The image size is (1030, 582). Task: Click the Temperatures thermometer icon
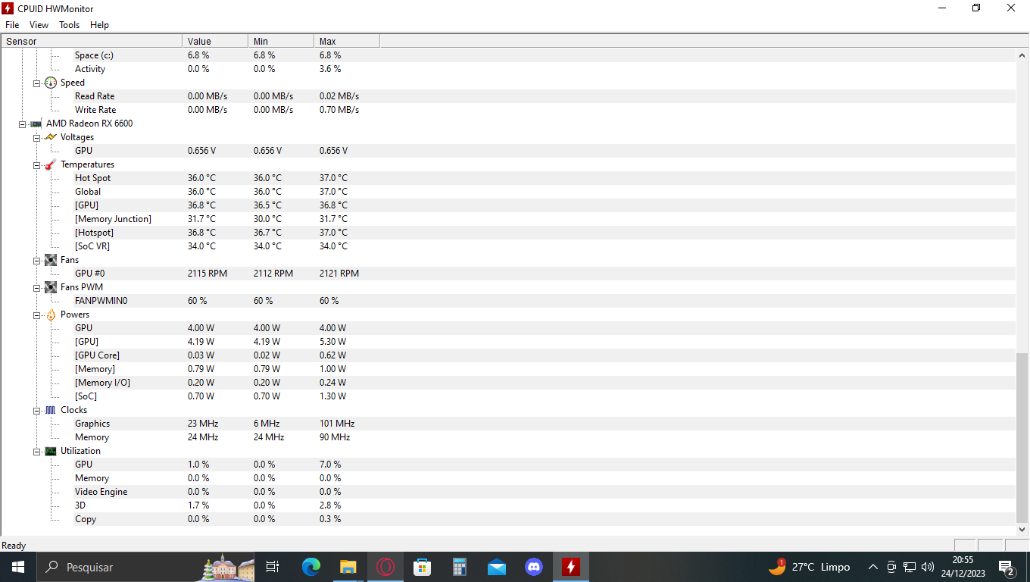pyautogui.click(x=51, y=164)
